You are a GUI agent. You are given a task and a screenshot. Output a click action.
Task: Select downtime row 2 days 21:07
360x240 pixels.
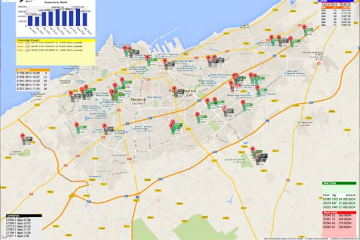tap(19, 229)
